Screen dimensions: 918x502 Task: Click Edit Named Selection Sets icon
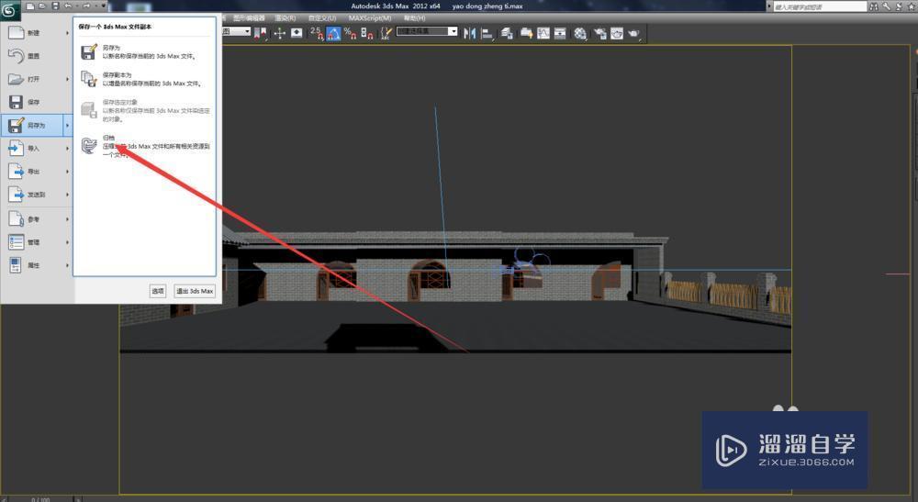tap(386, 33)
